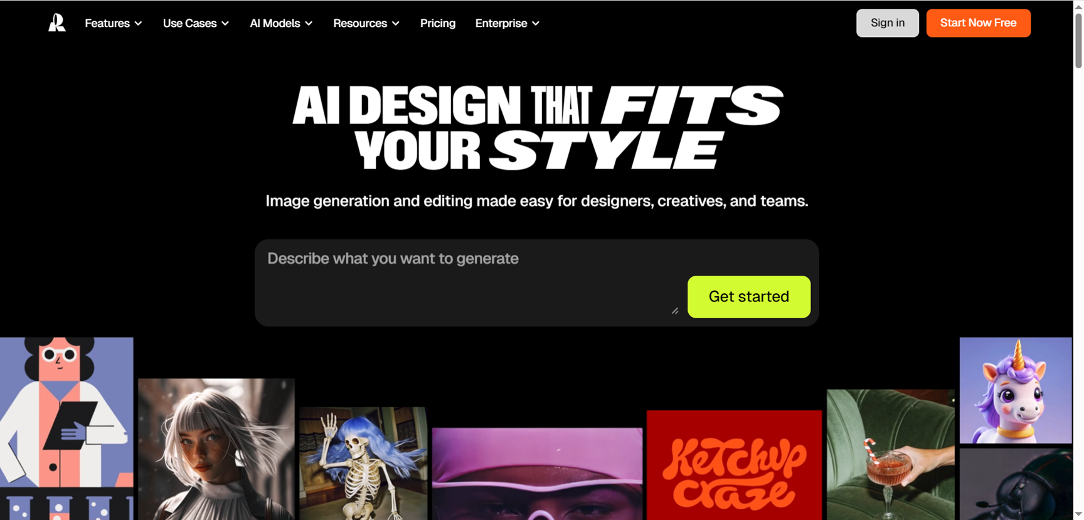Open the Resources dropdown chevron
The image size is (1084, 520).
[396, 23]
